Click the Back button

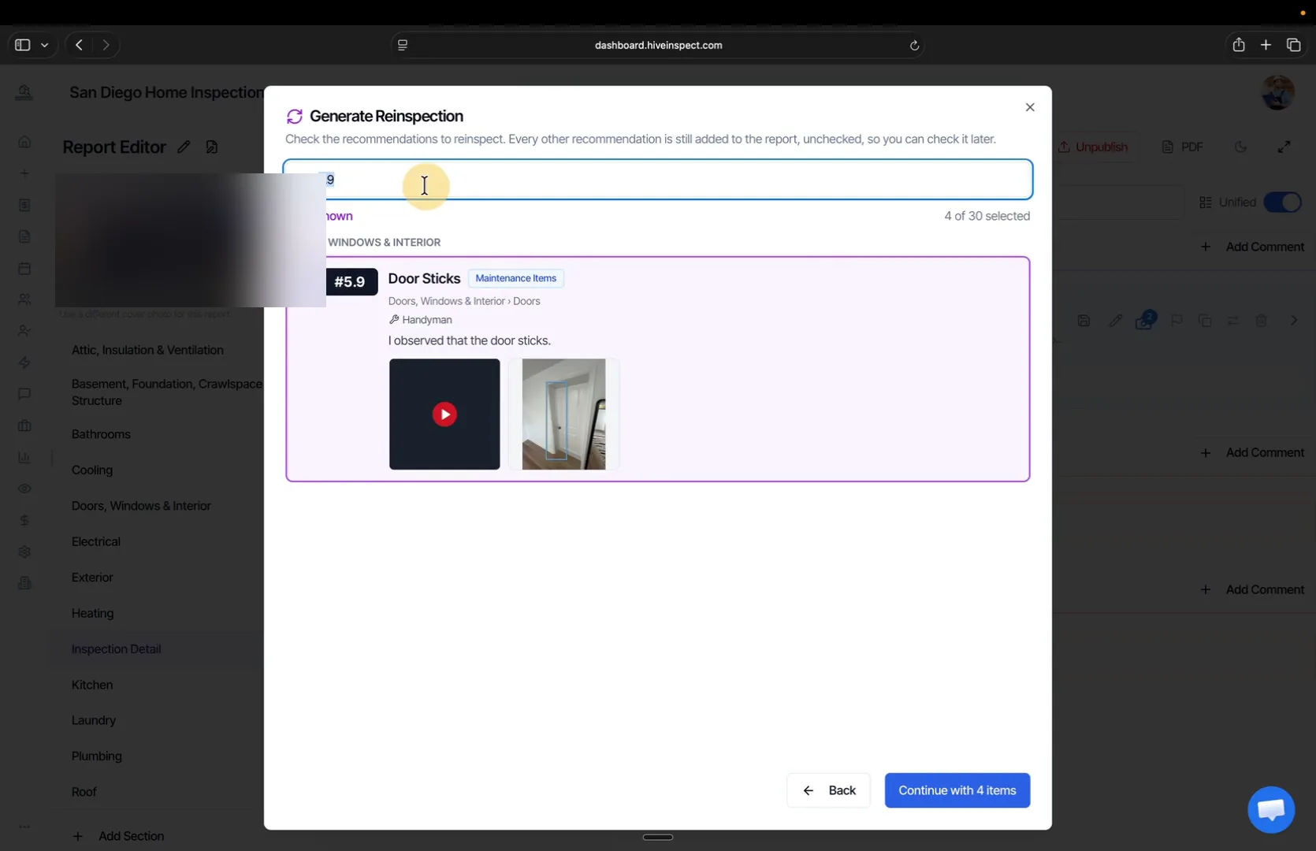[x=828, y=790]
